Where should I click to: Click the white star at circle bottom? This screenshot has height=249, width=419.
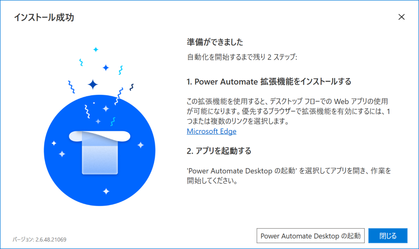(106, 191)
